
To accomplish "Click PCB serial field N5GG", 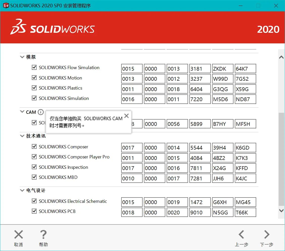I will [x=223, y=212].
